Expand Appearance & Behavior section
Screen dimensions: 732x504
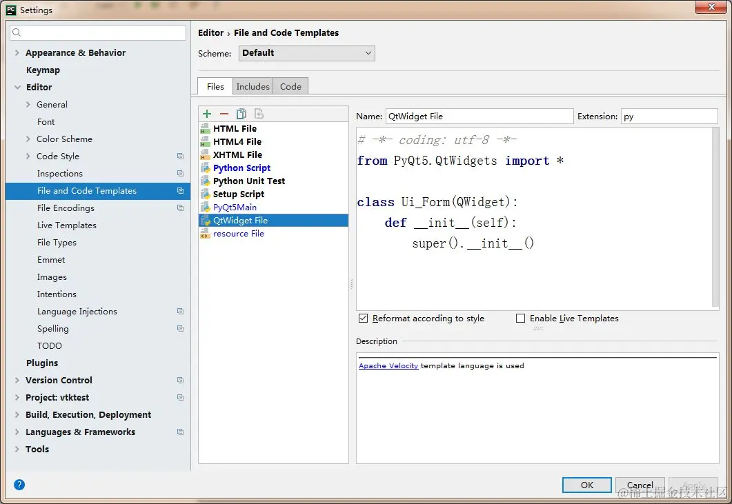[17, 52]
